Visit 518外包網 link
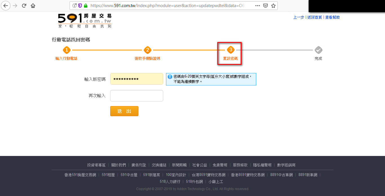 (x=194, y=182)
